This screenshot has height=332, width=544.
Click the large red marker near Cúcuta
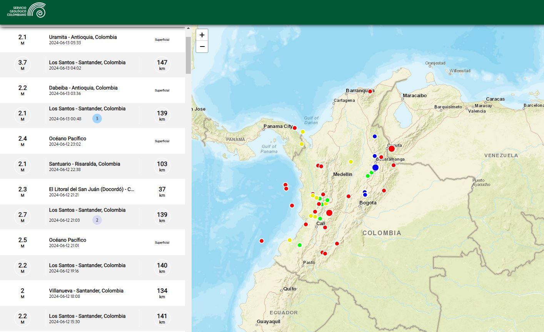click(x=391, y=149)
